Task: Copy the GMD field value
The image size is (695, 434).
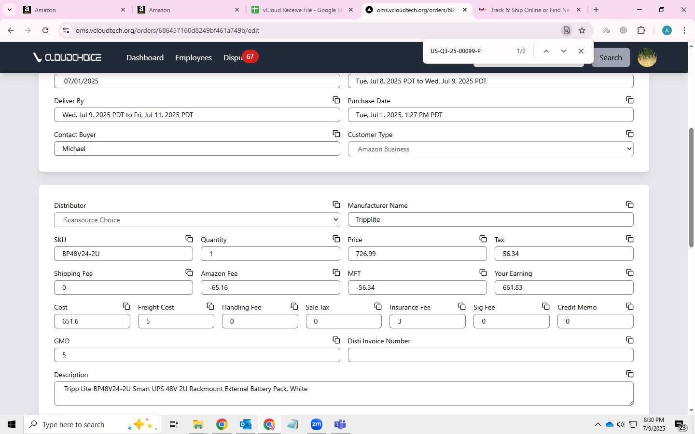Action: click(x=336, y=340)
